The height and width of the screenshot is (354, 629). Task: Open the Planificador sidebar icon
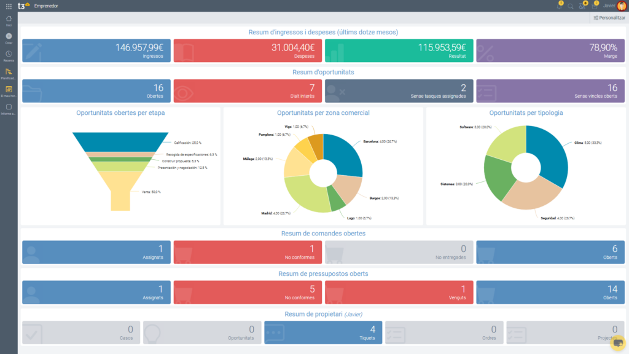[9, 73]
